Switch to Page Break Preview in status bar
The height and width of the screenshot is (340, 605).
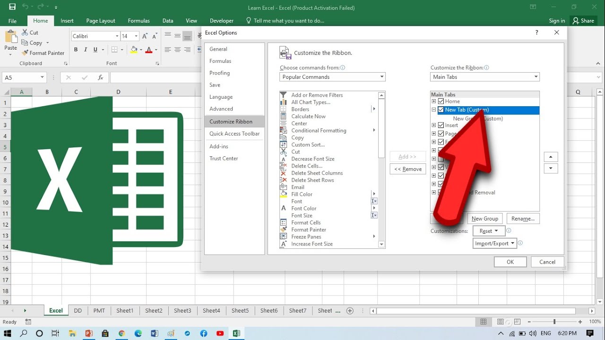(x=517, y=322)
